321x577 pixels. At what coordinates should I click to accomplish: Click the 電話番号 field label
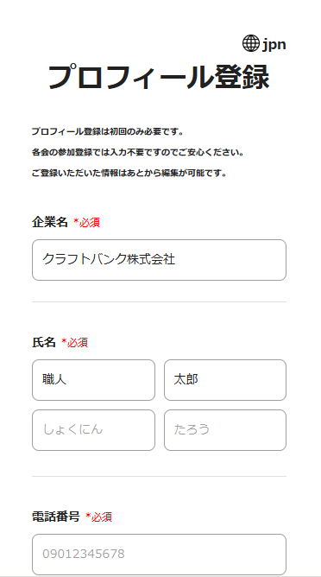[x=56, y=517]
